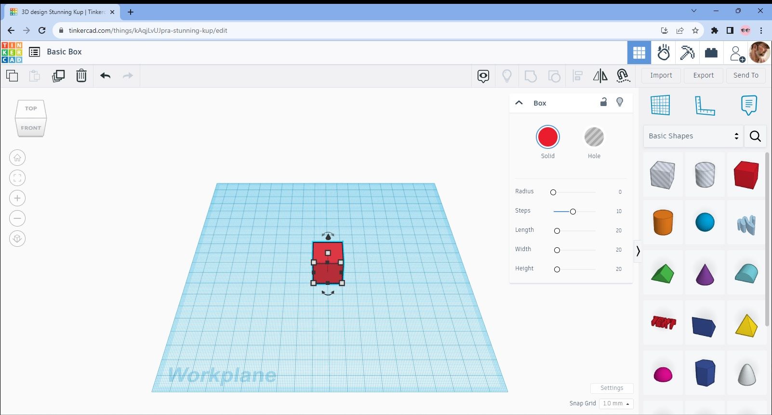Collapse the shapes panel chevron
This screenshot has height=415, width=772.
638,251
